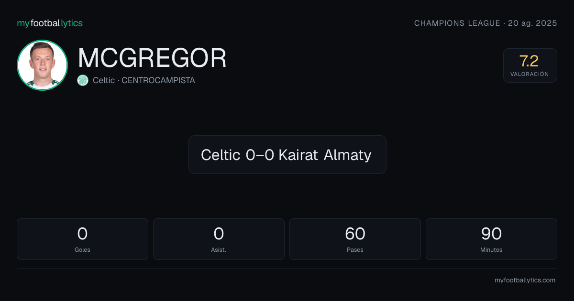Screen dimensions: 574x301
Task: Click the Kairat Almaty team name
Action: [x=325, y=155]
